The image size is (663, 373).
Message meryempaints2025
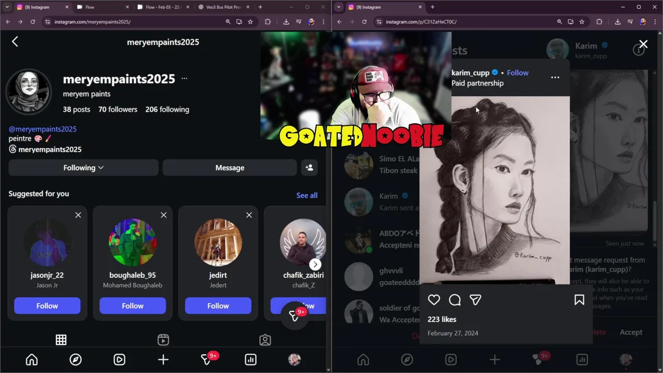pos(229,167)
